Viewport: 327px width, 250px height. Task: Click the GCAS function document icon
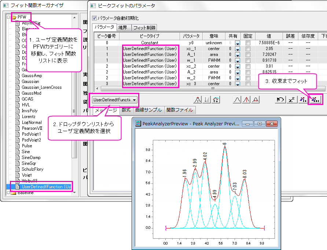click(x=18, y=99)
